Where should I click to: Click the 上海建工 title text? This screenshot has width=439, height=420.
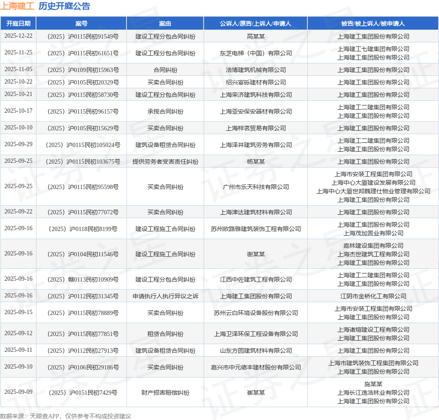(17, 6)
